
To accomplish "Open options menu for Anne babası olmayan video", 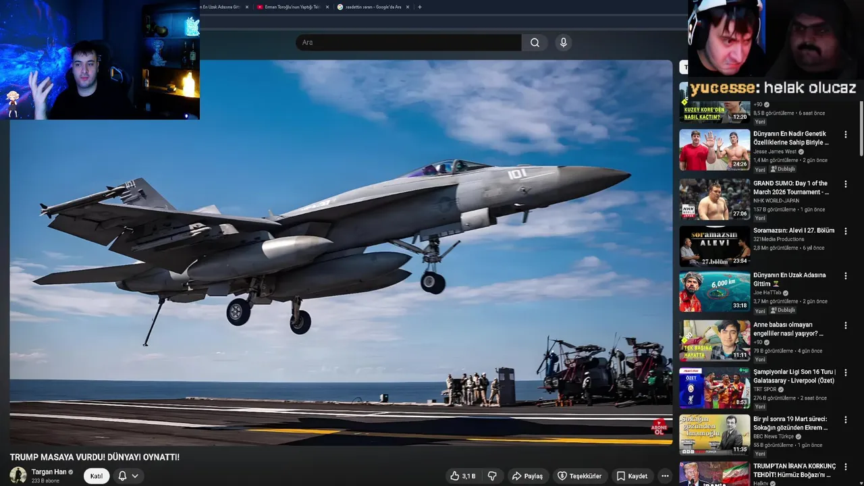I will [x=845, y=325].
